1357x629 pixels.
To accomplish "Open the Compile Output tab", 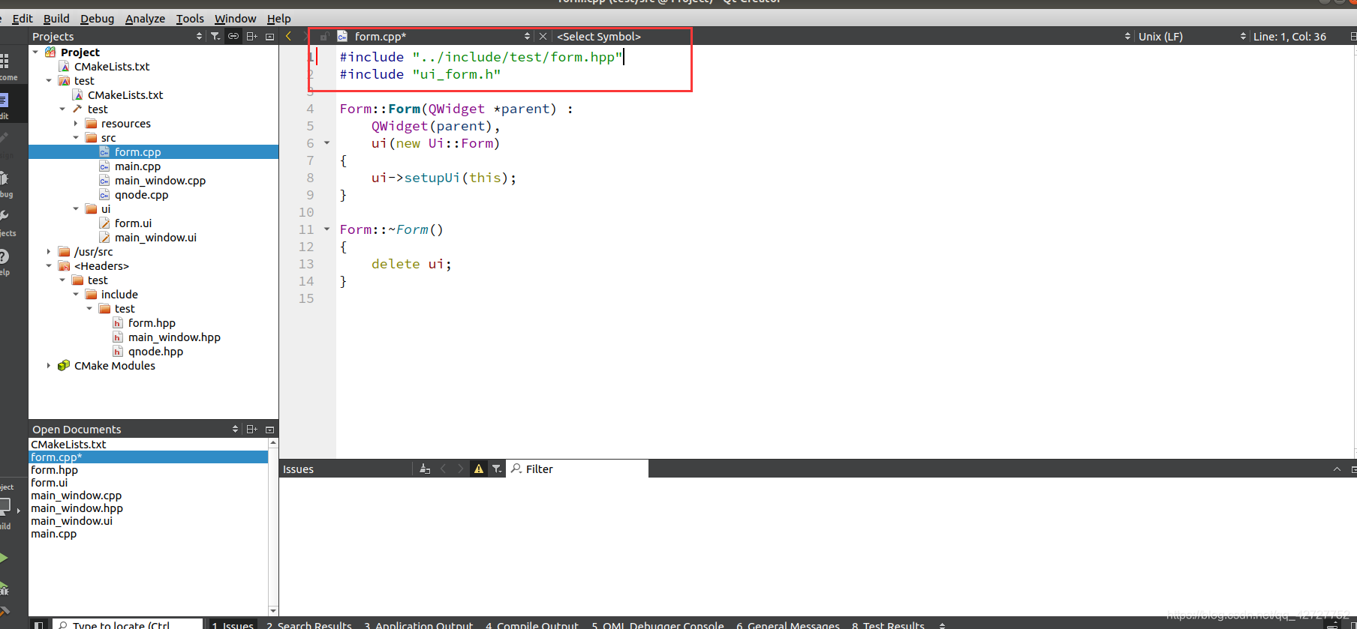I will (532, 625).
